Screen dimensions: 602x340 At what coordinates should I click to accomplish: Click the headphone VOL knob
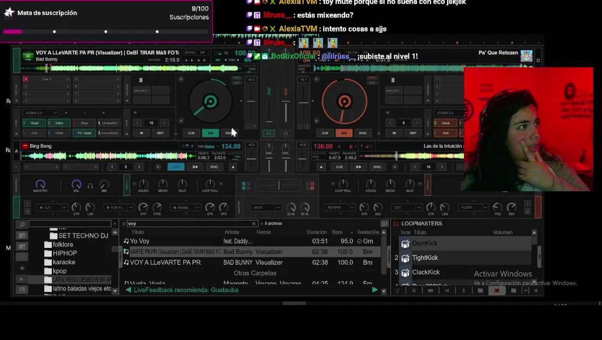click(76, 184)
